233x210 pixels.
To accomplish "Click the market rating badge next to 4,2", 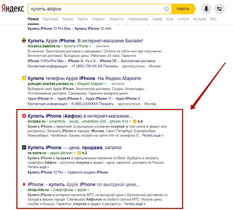I will tap(79, 153).
